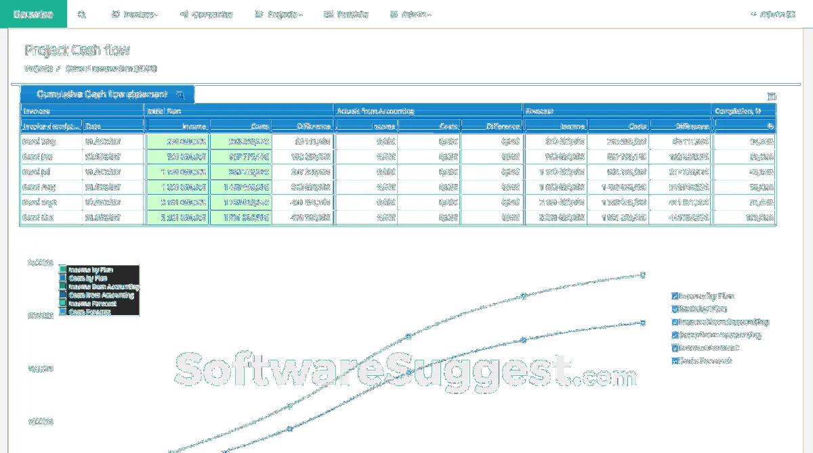Go to the Companies menu item
This screenshot has width=813, height=453.
point(206,14)
